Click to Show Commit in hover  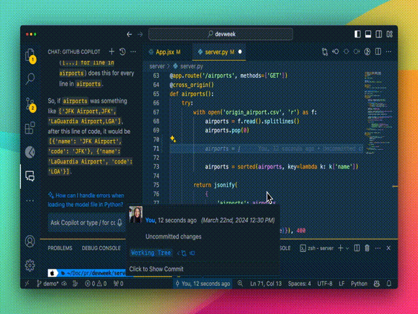[156, 269]
